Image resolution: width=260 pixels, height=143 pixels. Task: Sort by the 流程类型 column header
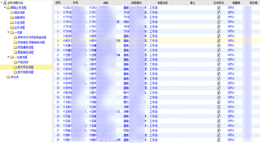coord(162,3)
